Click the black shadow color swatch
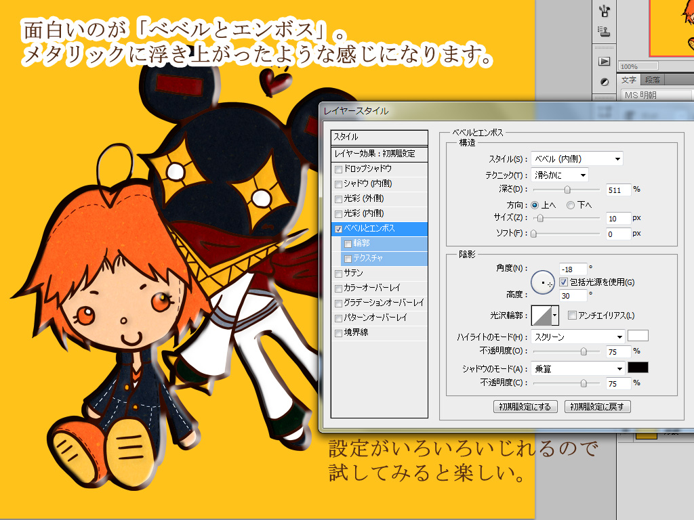This screenshot has height=520, width=694. (x=638, y=368)
